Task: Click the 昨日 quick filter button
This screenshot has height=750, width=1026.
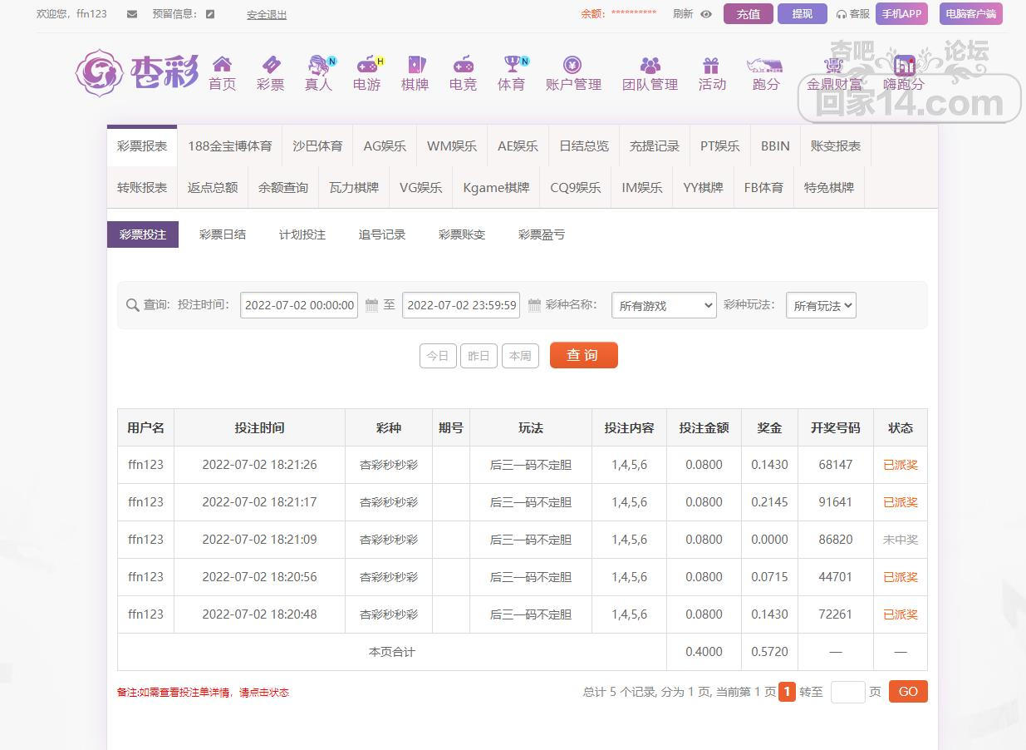Action: pyautogui.click(x=479, y=356)
